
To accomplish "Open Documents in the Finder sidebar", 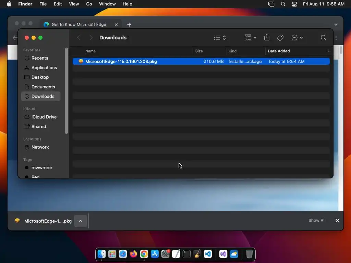I will 41,87.
